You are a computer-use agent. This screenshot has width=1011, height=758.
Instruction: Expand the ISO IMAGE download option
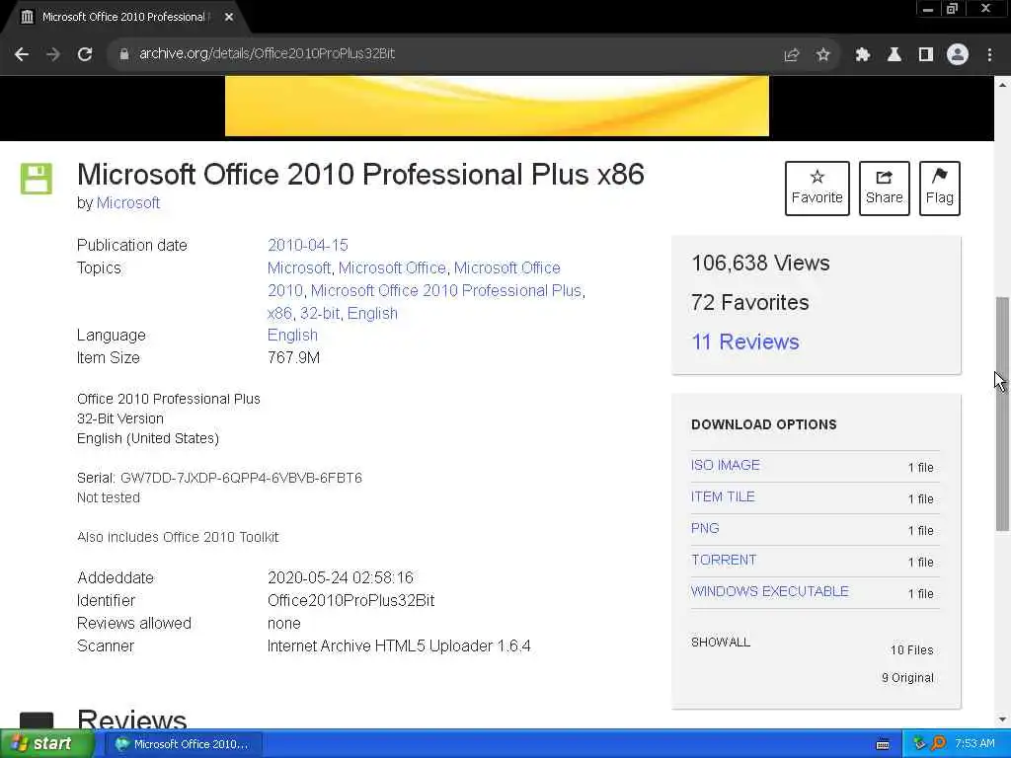click(x=726, y=466)
